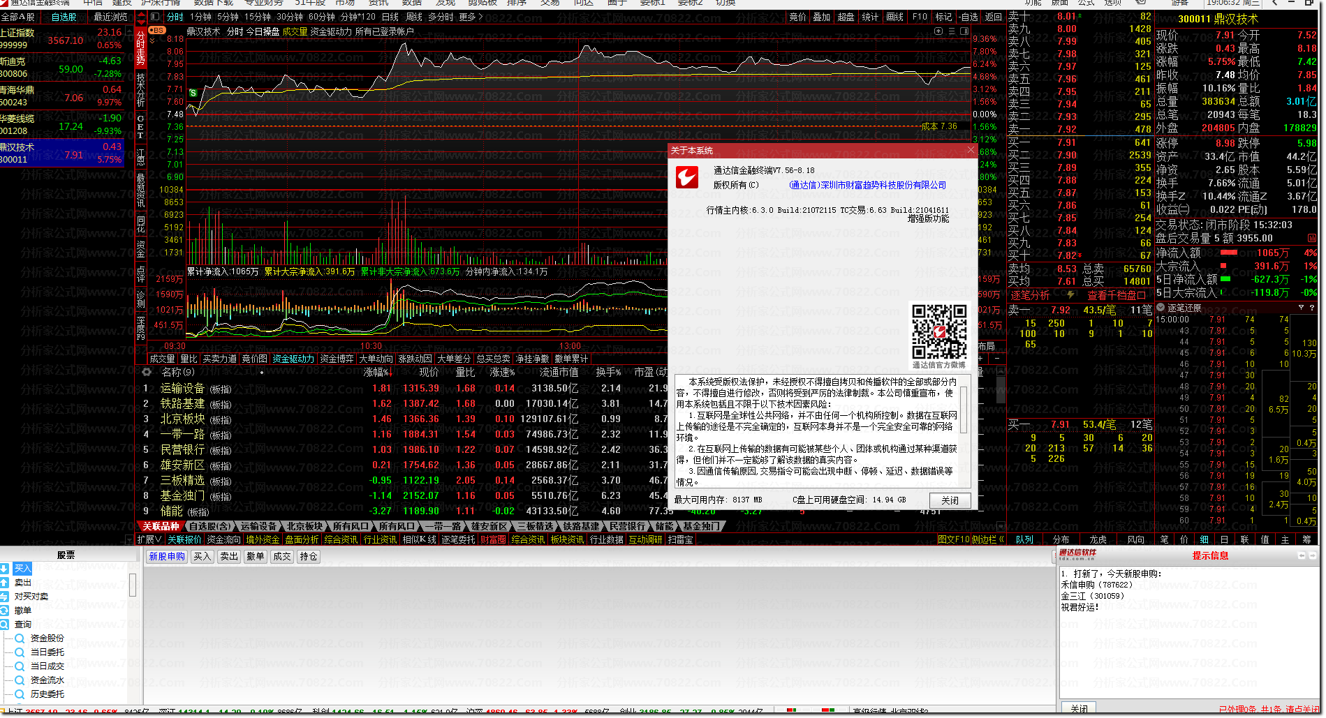This screenshot has width=1326, height=718.
Task: Click the green S signal marker on chart
Action: click(x=193, y=93)
